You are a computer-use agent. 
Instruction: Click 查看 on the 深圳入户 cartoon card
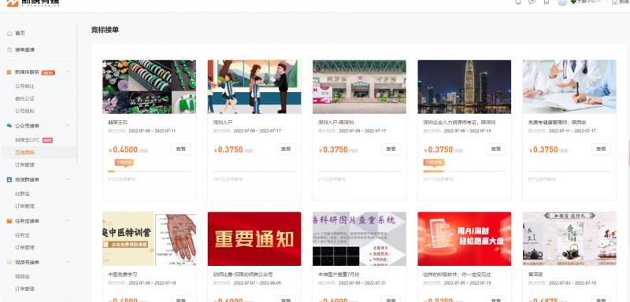pos(286,149)
